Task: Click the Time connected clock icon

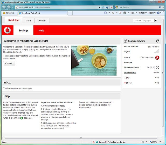Action: 157,68
